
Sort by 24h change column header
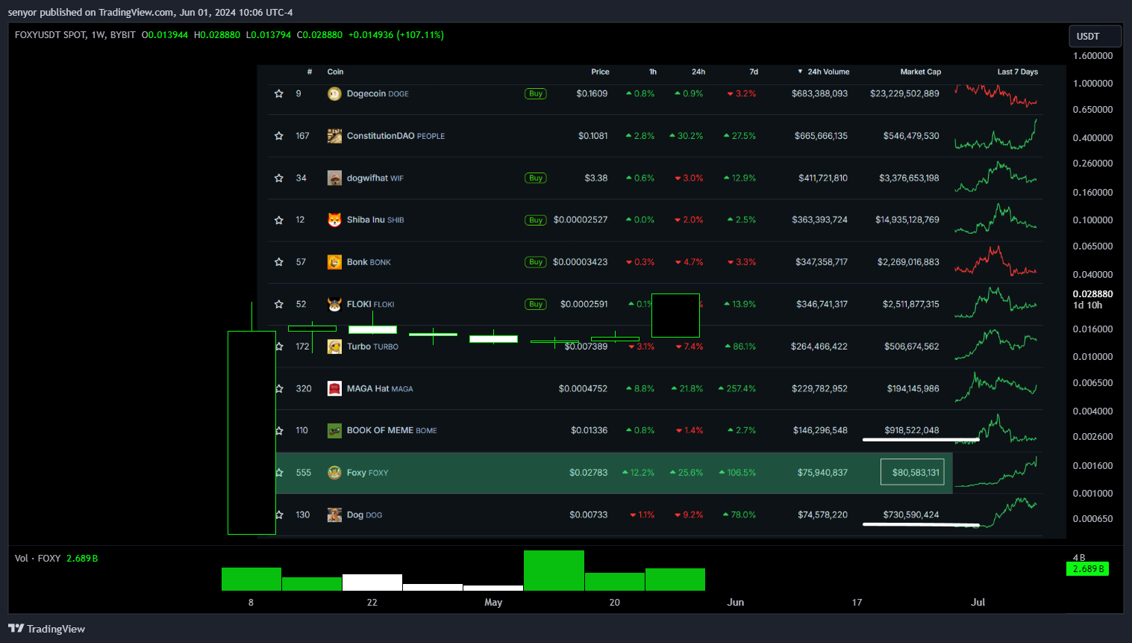(x=698, y=72)
